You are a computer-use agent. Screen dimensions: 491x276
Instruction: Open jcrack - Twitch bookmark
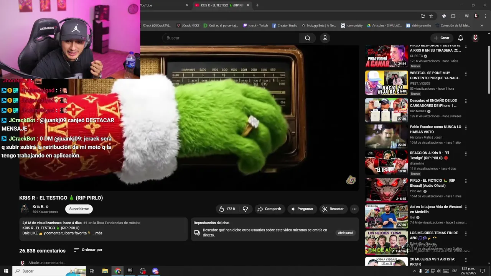click(255, 26)
